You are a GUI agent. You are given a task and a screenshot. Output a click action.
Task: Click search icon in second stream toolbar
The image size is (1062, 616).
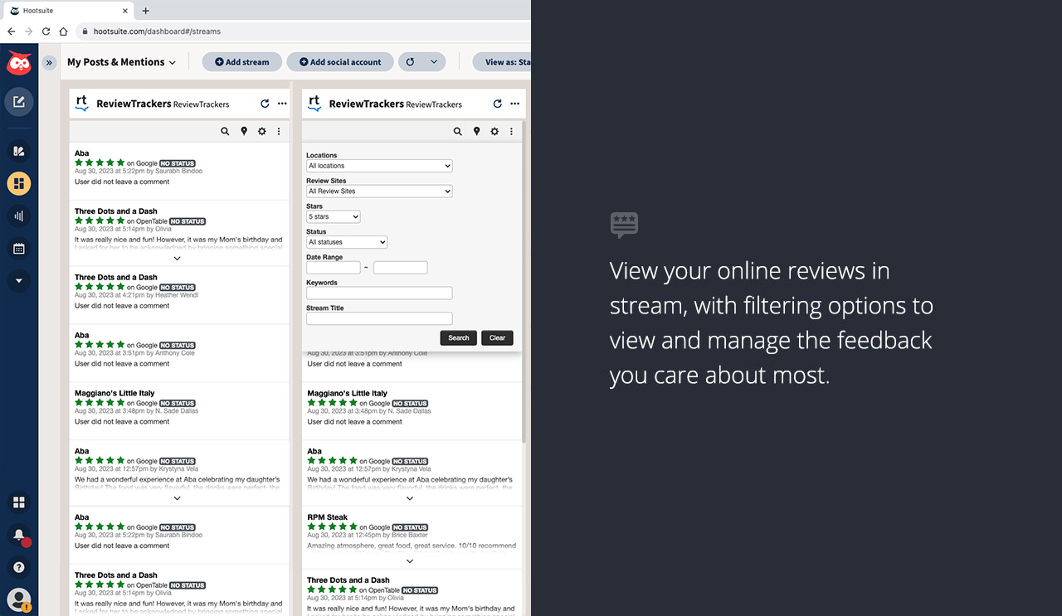[x=457, y=131]
